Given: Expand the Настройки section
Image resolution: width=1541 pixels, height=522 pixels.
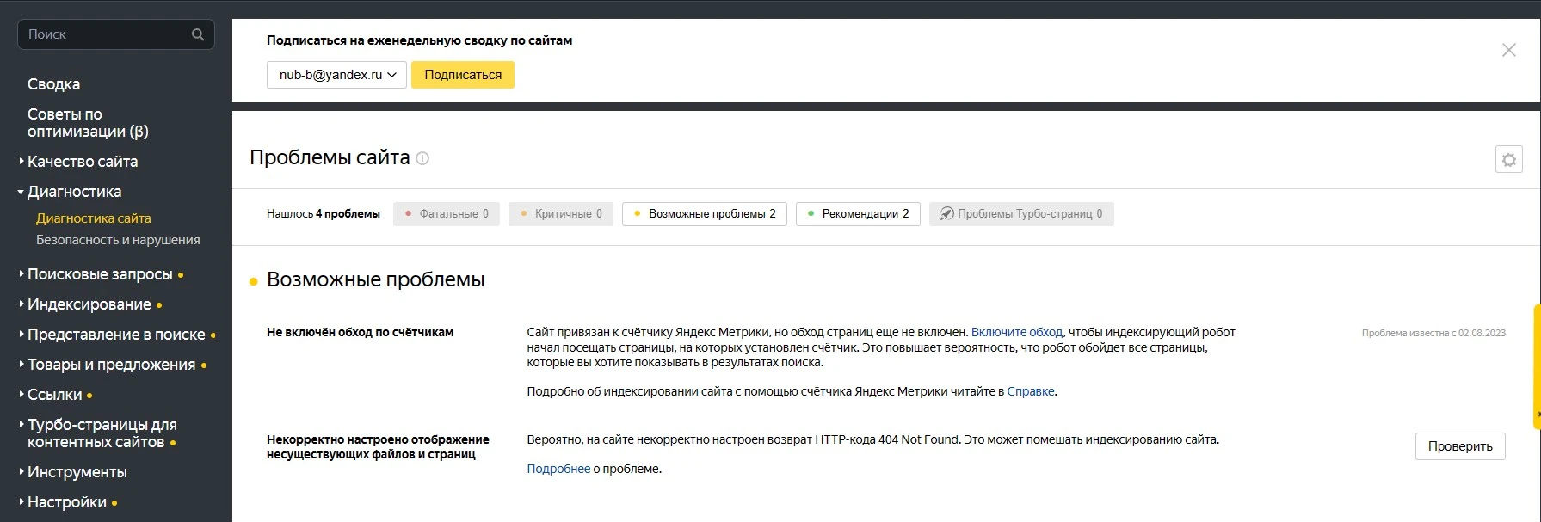Looking at the screenshot, I should pyautogui.click(x=67, y=502).
